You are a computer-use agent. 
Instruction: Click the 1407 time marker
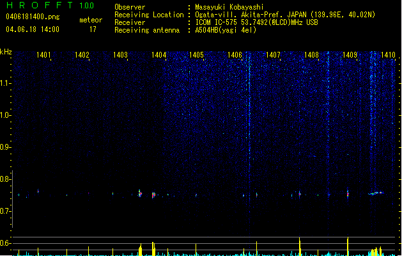pos(273,55)
